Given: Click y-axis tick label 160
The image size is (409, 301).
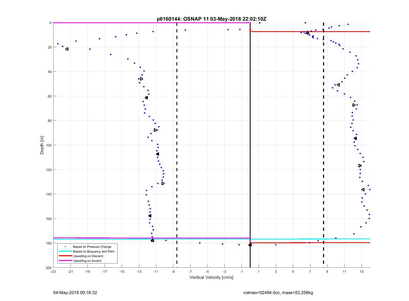Looking at the screenshot, I should (48, 219).
